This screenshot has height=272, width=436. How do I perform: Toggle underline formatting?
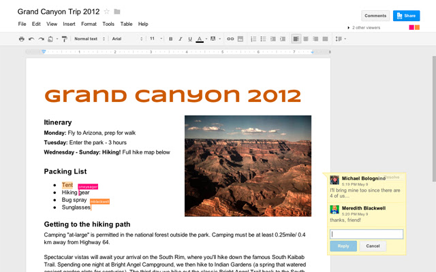pyautogui.click(x=190, y=39)
